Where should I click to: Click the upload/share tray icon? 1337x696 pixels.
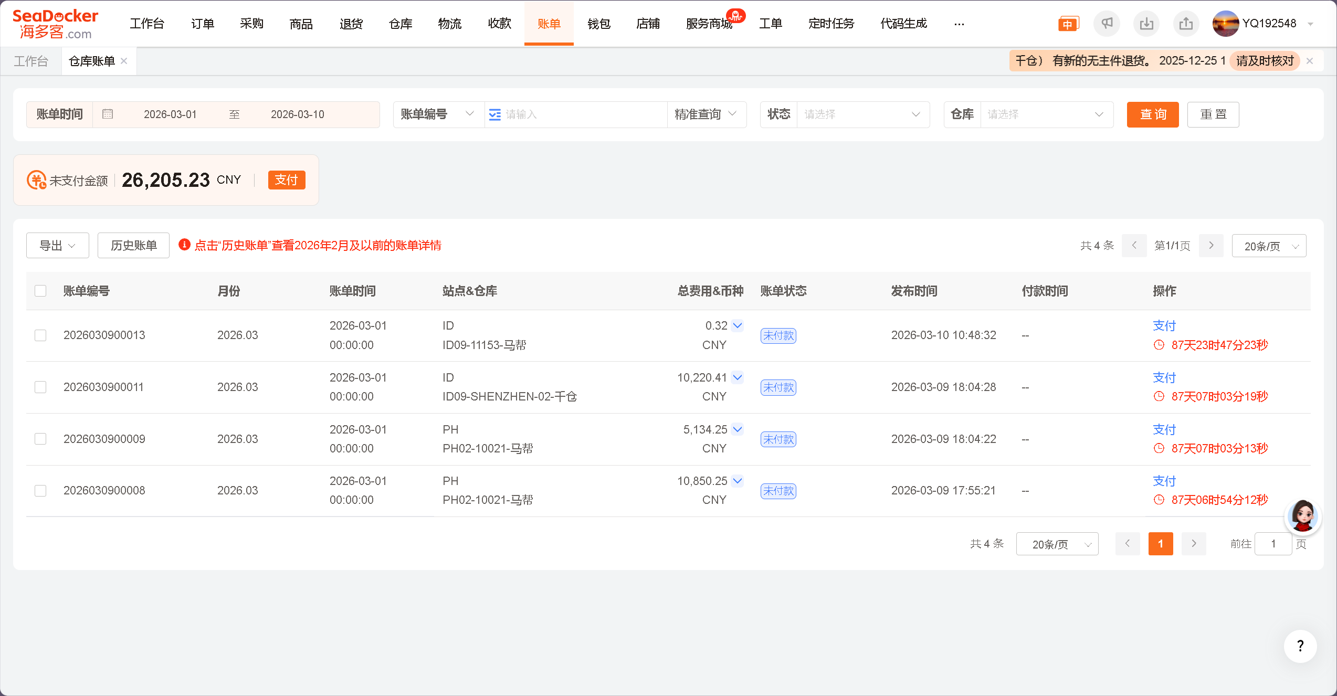point(1186,24)
